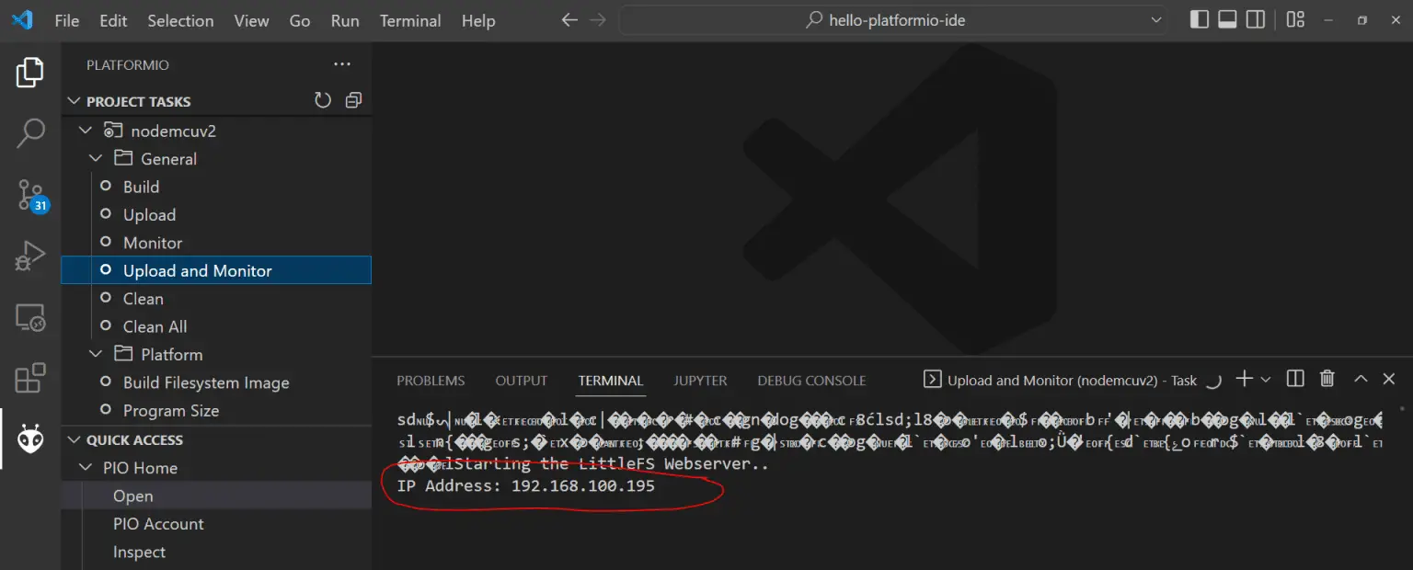Open the Explorer view in activity bar
The width and height of the screenshot is (1413, 570).
pyautogui.click(x=30, y=73)
